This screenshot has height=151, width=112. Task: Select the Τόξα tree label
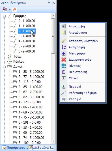[17, 56]
